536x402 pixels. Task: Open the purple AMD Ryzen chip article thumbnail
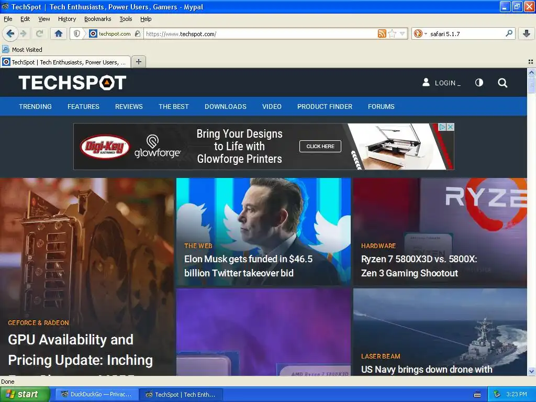[x=264, y=332]
